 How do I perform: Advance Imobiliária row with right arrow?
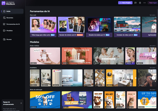[154, 78]
